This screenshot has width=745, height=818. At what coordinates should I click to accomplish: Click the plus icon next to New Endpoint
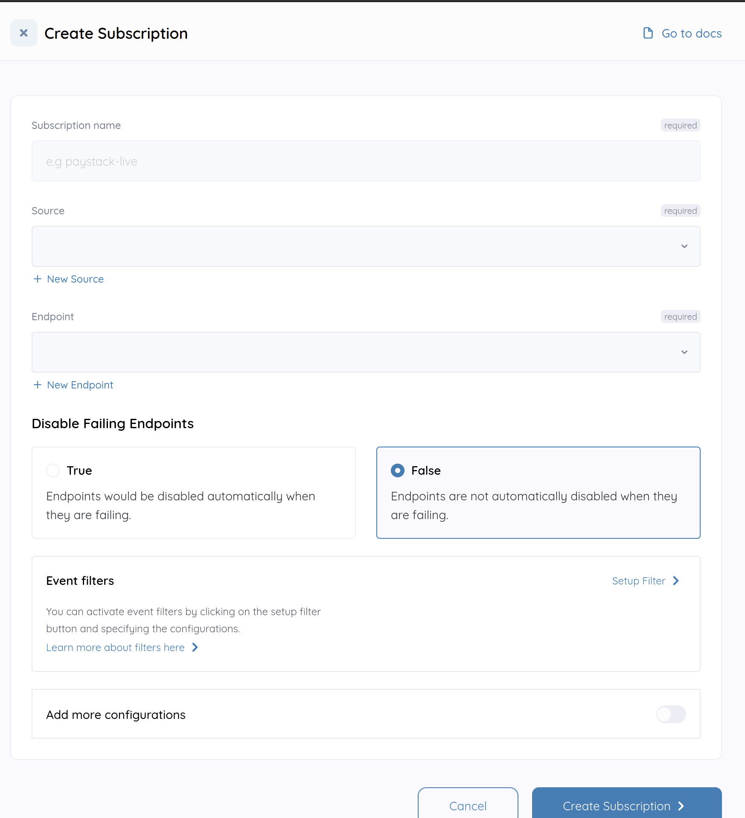38,385
